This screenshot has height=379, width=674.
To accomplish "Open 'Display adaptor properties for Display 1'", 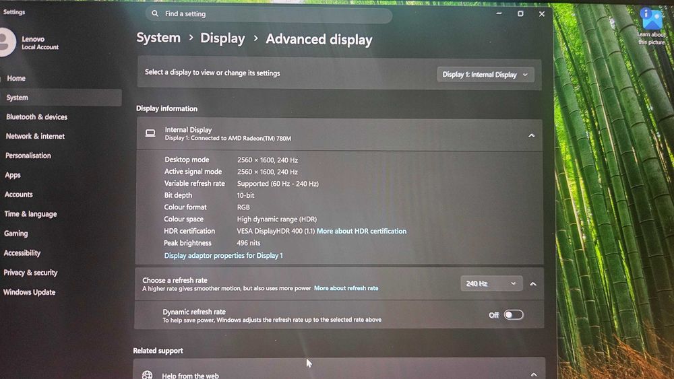I will coord(224,255).
